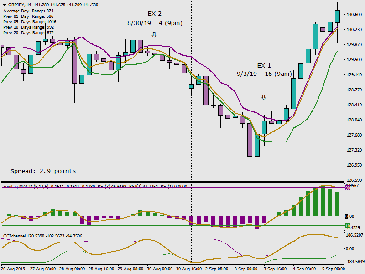Click price 126.590 on the price scale
365x274 pixels.
(355, 180)
